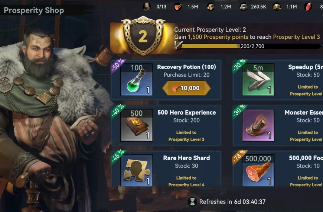Click the refresh hourglass timer icon
The height and width of the screenshot is (212, 323).
coord(192,202)
